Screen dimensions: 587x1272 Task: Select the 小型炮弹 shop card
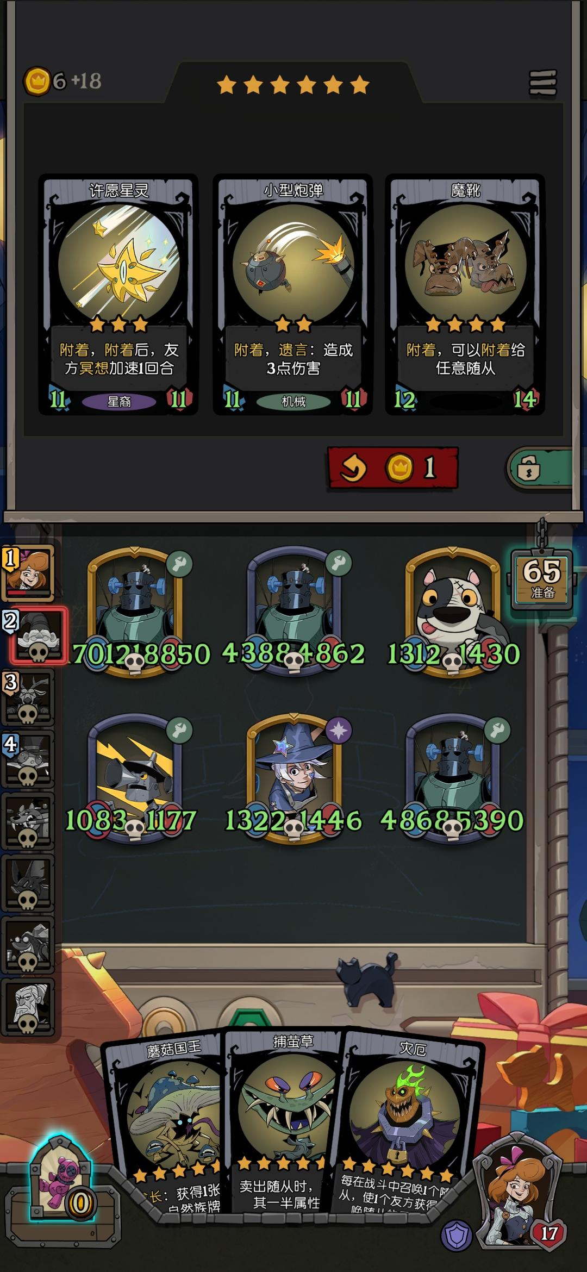click(x=293, y=295)
